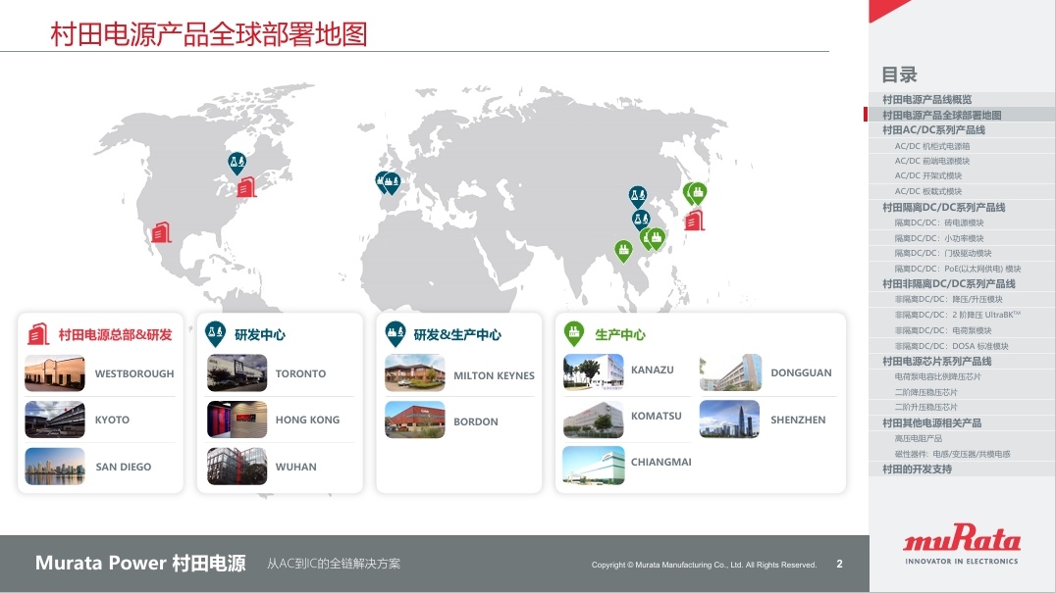Click the teal flask icon beside 研发中心
This screenshot has width=1056, height=593.
click(215, 333)
